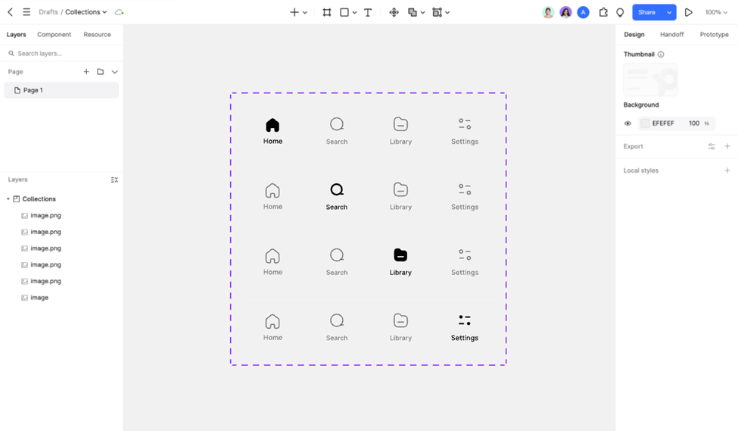This screenshot has width=738, height=431.
Task: Select the Text tool
Action: pos(368,12)
